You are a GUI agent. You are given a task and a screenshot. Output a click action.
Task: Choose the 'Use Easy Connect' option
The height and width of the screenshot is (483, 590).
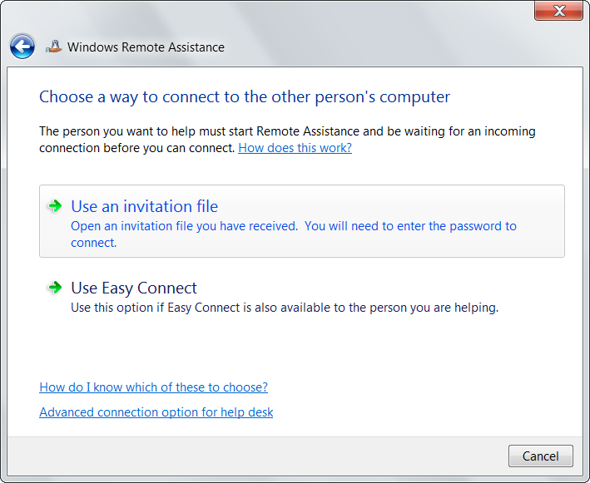(x=134, y=288)
